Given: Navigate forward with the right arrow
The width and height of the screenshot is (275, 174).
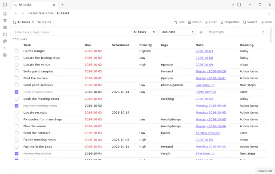Looking at the screenshot, I should pyautogui.click(x=22, y=13).
